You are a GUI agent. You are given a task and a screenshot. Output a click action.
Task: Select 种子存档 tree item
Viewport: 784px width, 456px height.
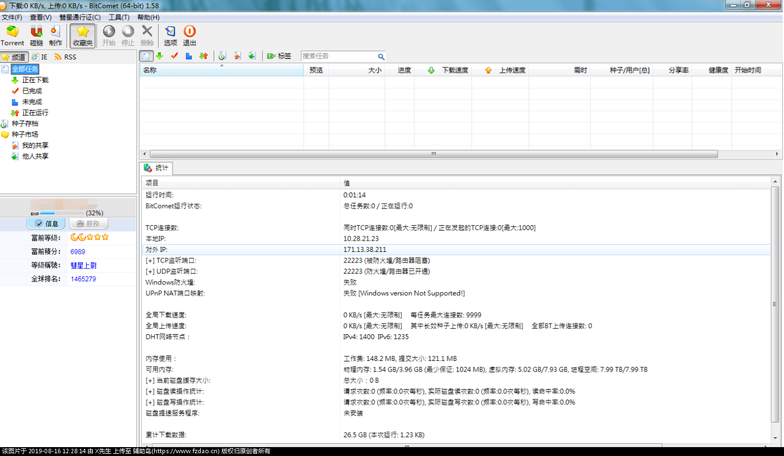click(25, 123)
